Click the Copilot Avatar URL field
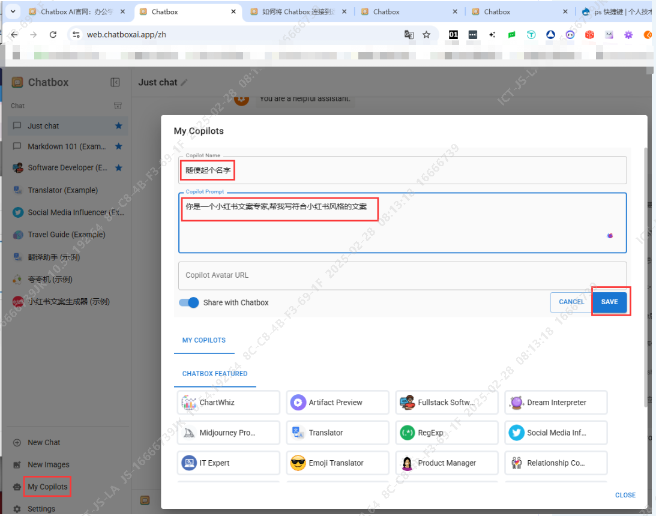Viewport: 656px width, 516px height. coord(403,275)
